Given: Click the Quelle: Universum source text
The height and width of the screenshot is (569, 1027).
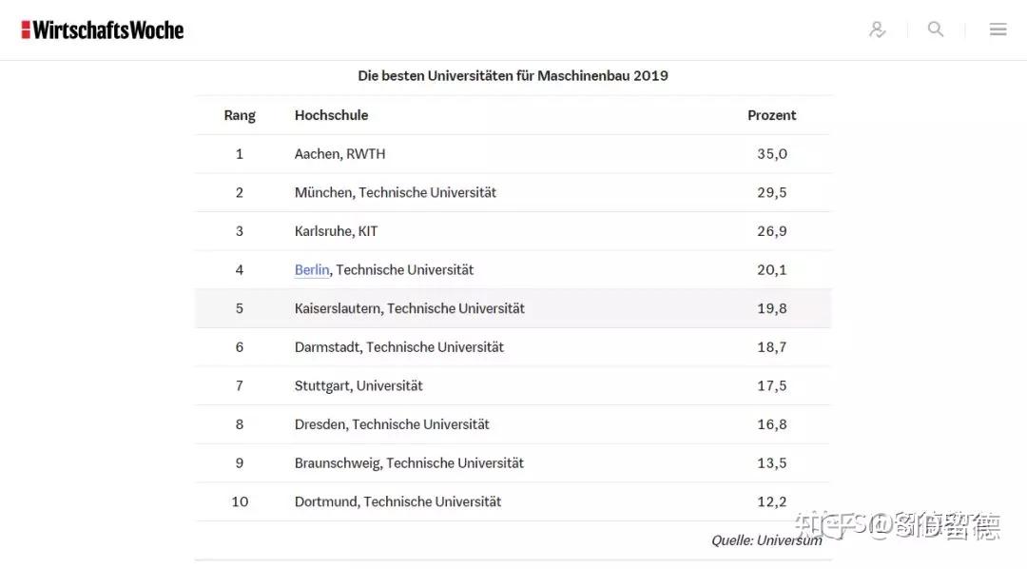Looking at the screenshot, I should pos(766,540).
